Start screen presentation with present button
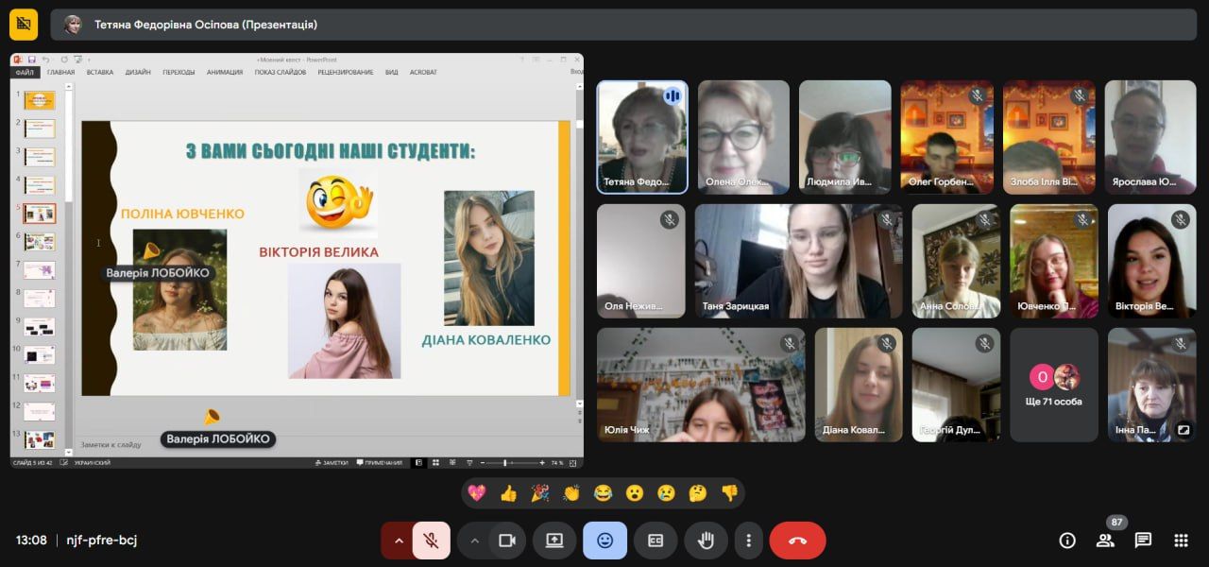 pos(554,541)
